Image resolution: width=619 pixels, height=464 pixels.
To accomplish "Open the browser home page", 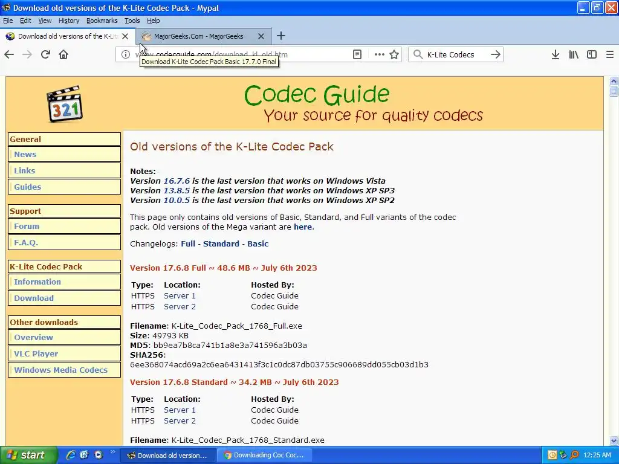I will pos(63,54).
